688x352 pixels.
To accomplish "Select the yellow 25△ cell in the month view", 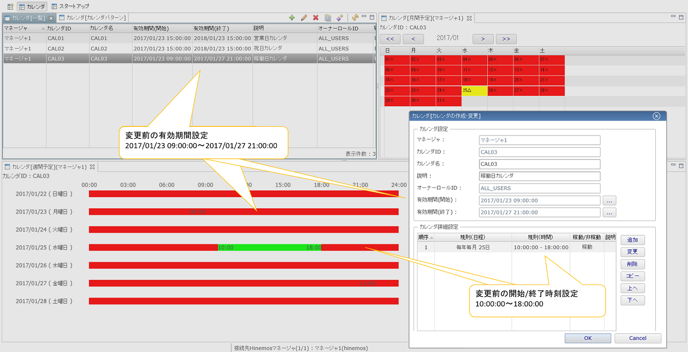I will (x=474, y=90).
